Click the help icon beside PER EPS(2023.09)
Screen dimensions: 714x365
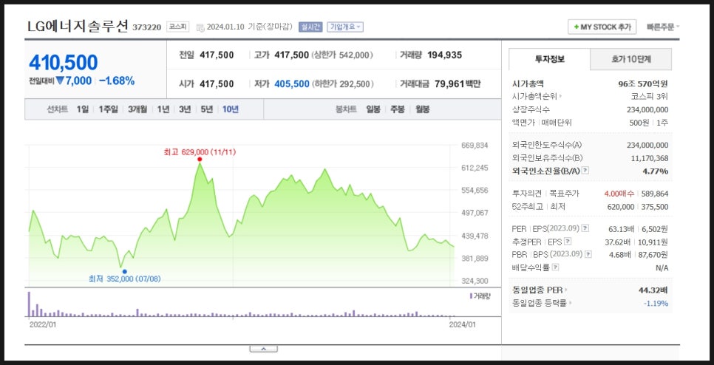[x=585, y=228]
